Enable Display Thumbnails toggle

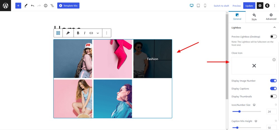click(x=273, y=96)
